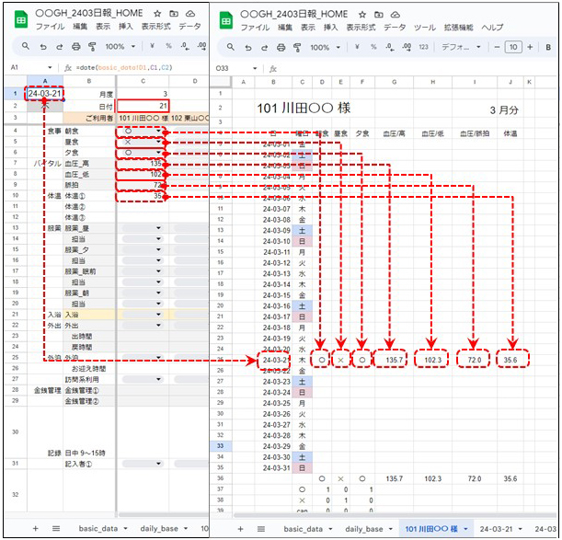
Task: Open font family dropdown in right window
Action: coord(461,47)
